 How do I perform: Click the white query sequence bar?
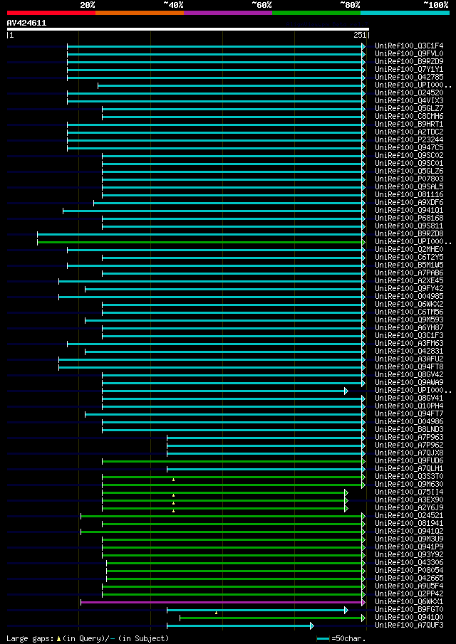(188, 29)
